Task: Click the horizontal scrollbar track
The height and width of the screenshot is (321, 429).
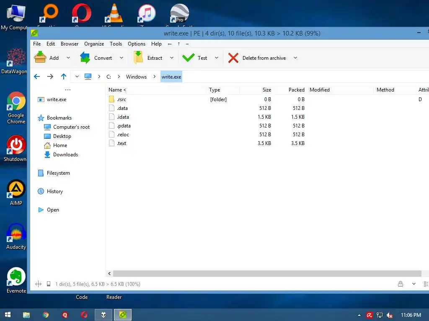Action: pos(267,273)
